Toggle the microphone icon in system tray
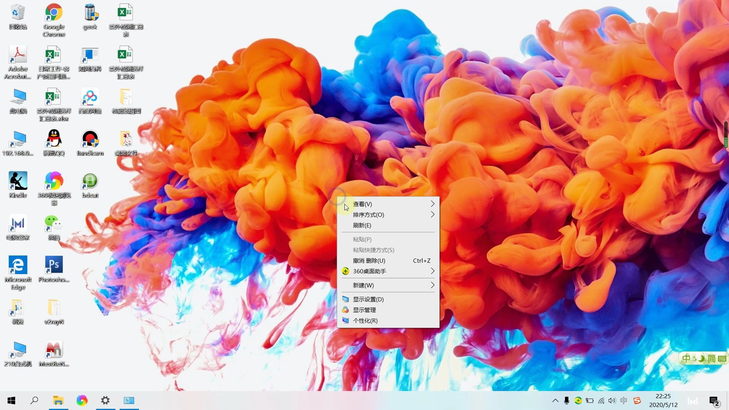 pyautogui.click(x=566, y=401)
